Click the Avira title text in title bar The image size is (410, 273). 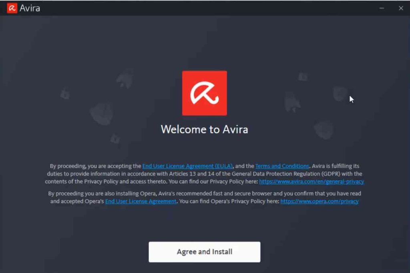click(x=30, y=8)
